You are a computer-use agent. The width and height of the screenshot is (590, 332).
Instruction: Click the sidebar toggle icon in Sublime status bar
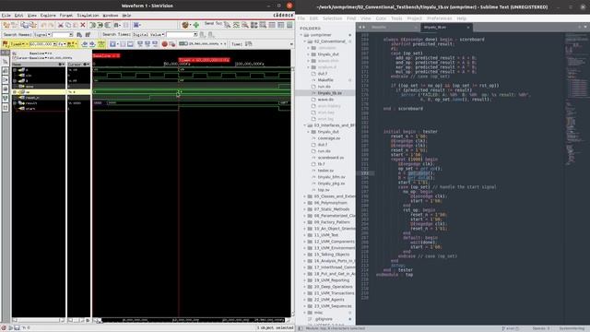click(x=301, y=328)
